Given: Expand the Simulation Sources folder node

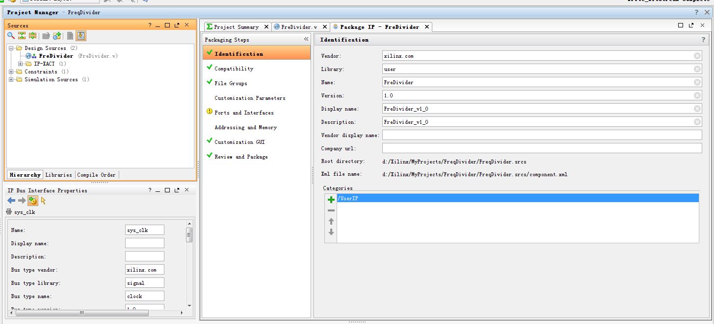Looking at the screenshot, I should pyautogui.click(x=11, y=79).
